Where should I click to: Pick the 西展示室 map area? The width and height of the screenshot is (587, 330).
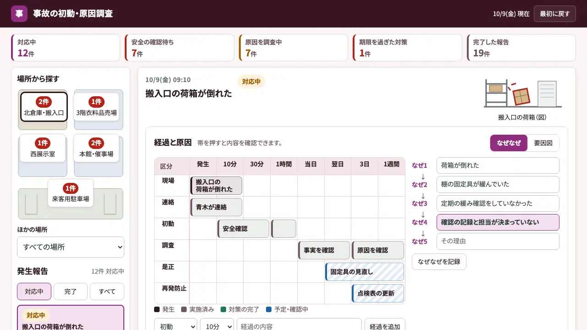pos(43,148)
